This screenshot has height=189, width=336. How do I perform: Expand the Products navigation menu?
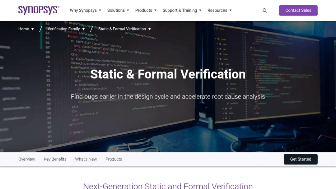pos(146,10)
